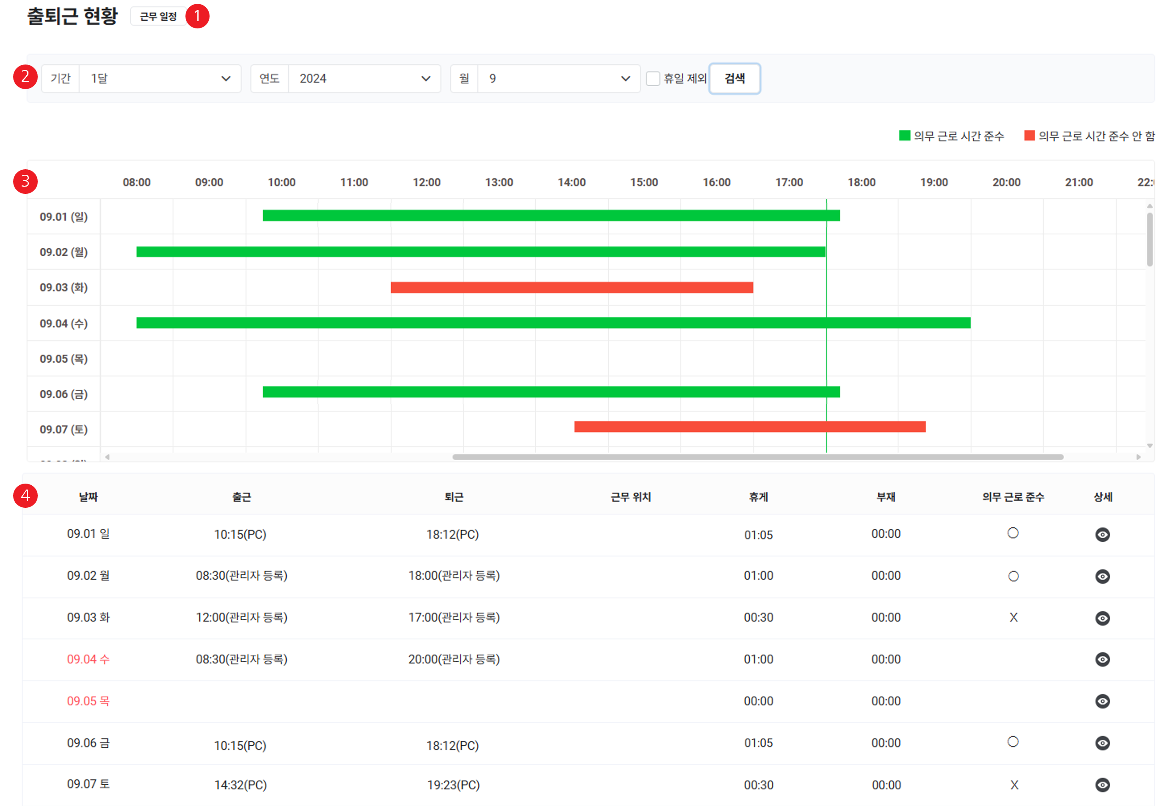The image size is (1168, 806).
Task: Open detail eye icon for 09.01 row
Action: 1102,535
